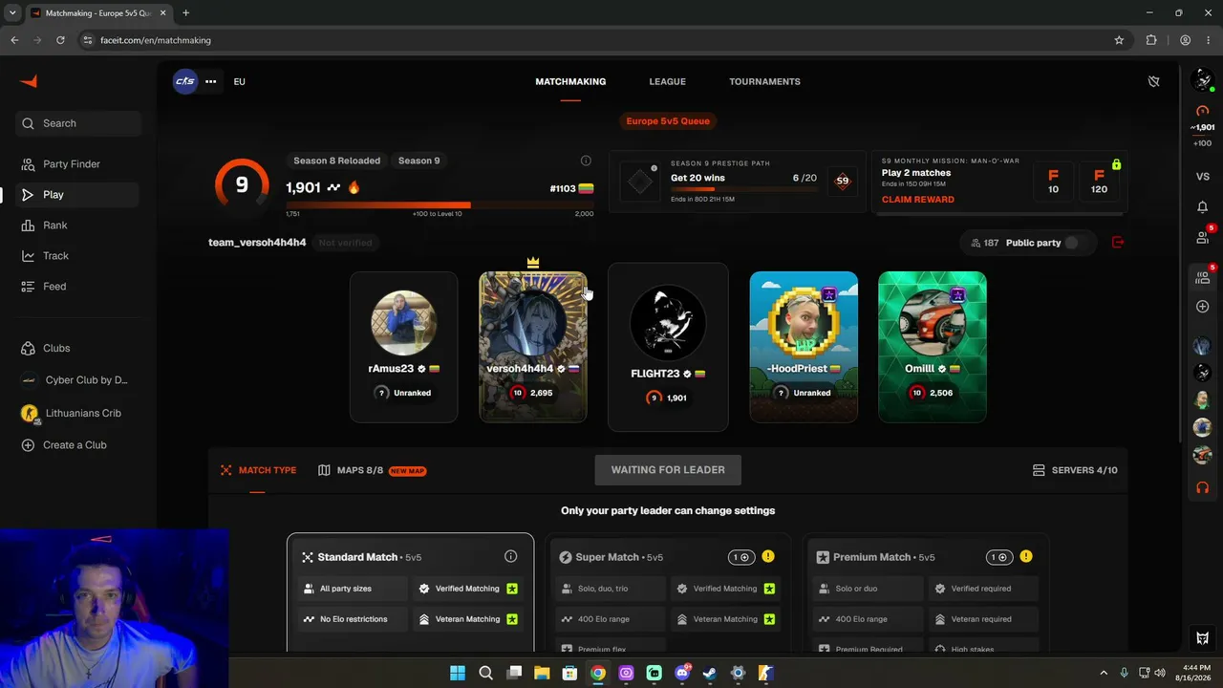
Task: Click the Elo info icon
Action: tap(586, 161)
